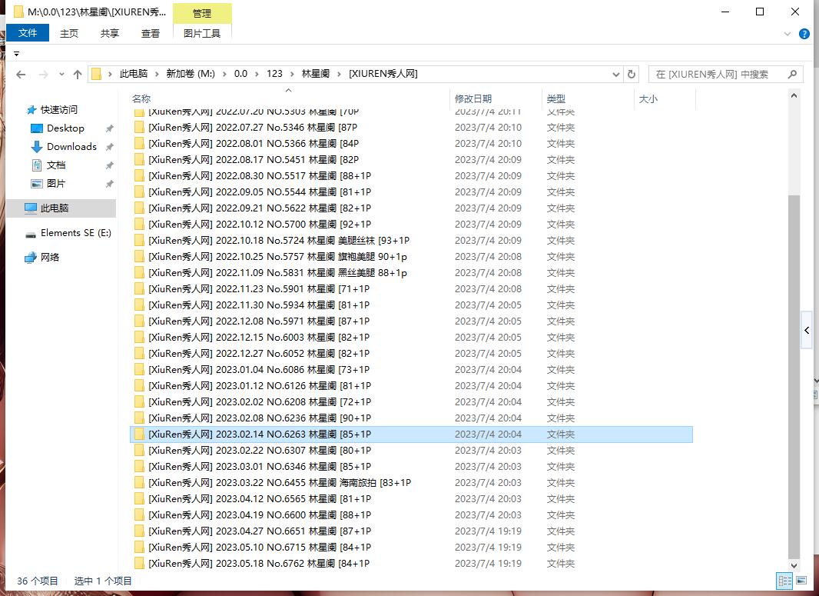Screen dimensions: 819x596
Task: Select folder 2022.08.01 NO.5366
Action: [411, 143]
